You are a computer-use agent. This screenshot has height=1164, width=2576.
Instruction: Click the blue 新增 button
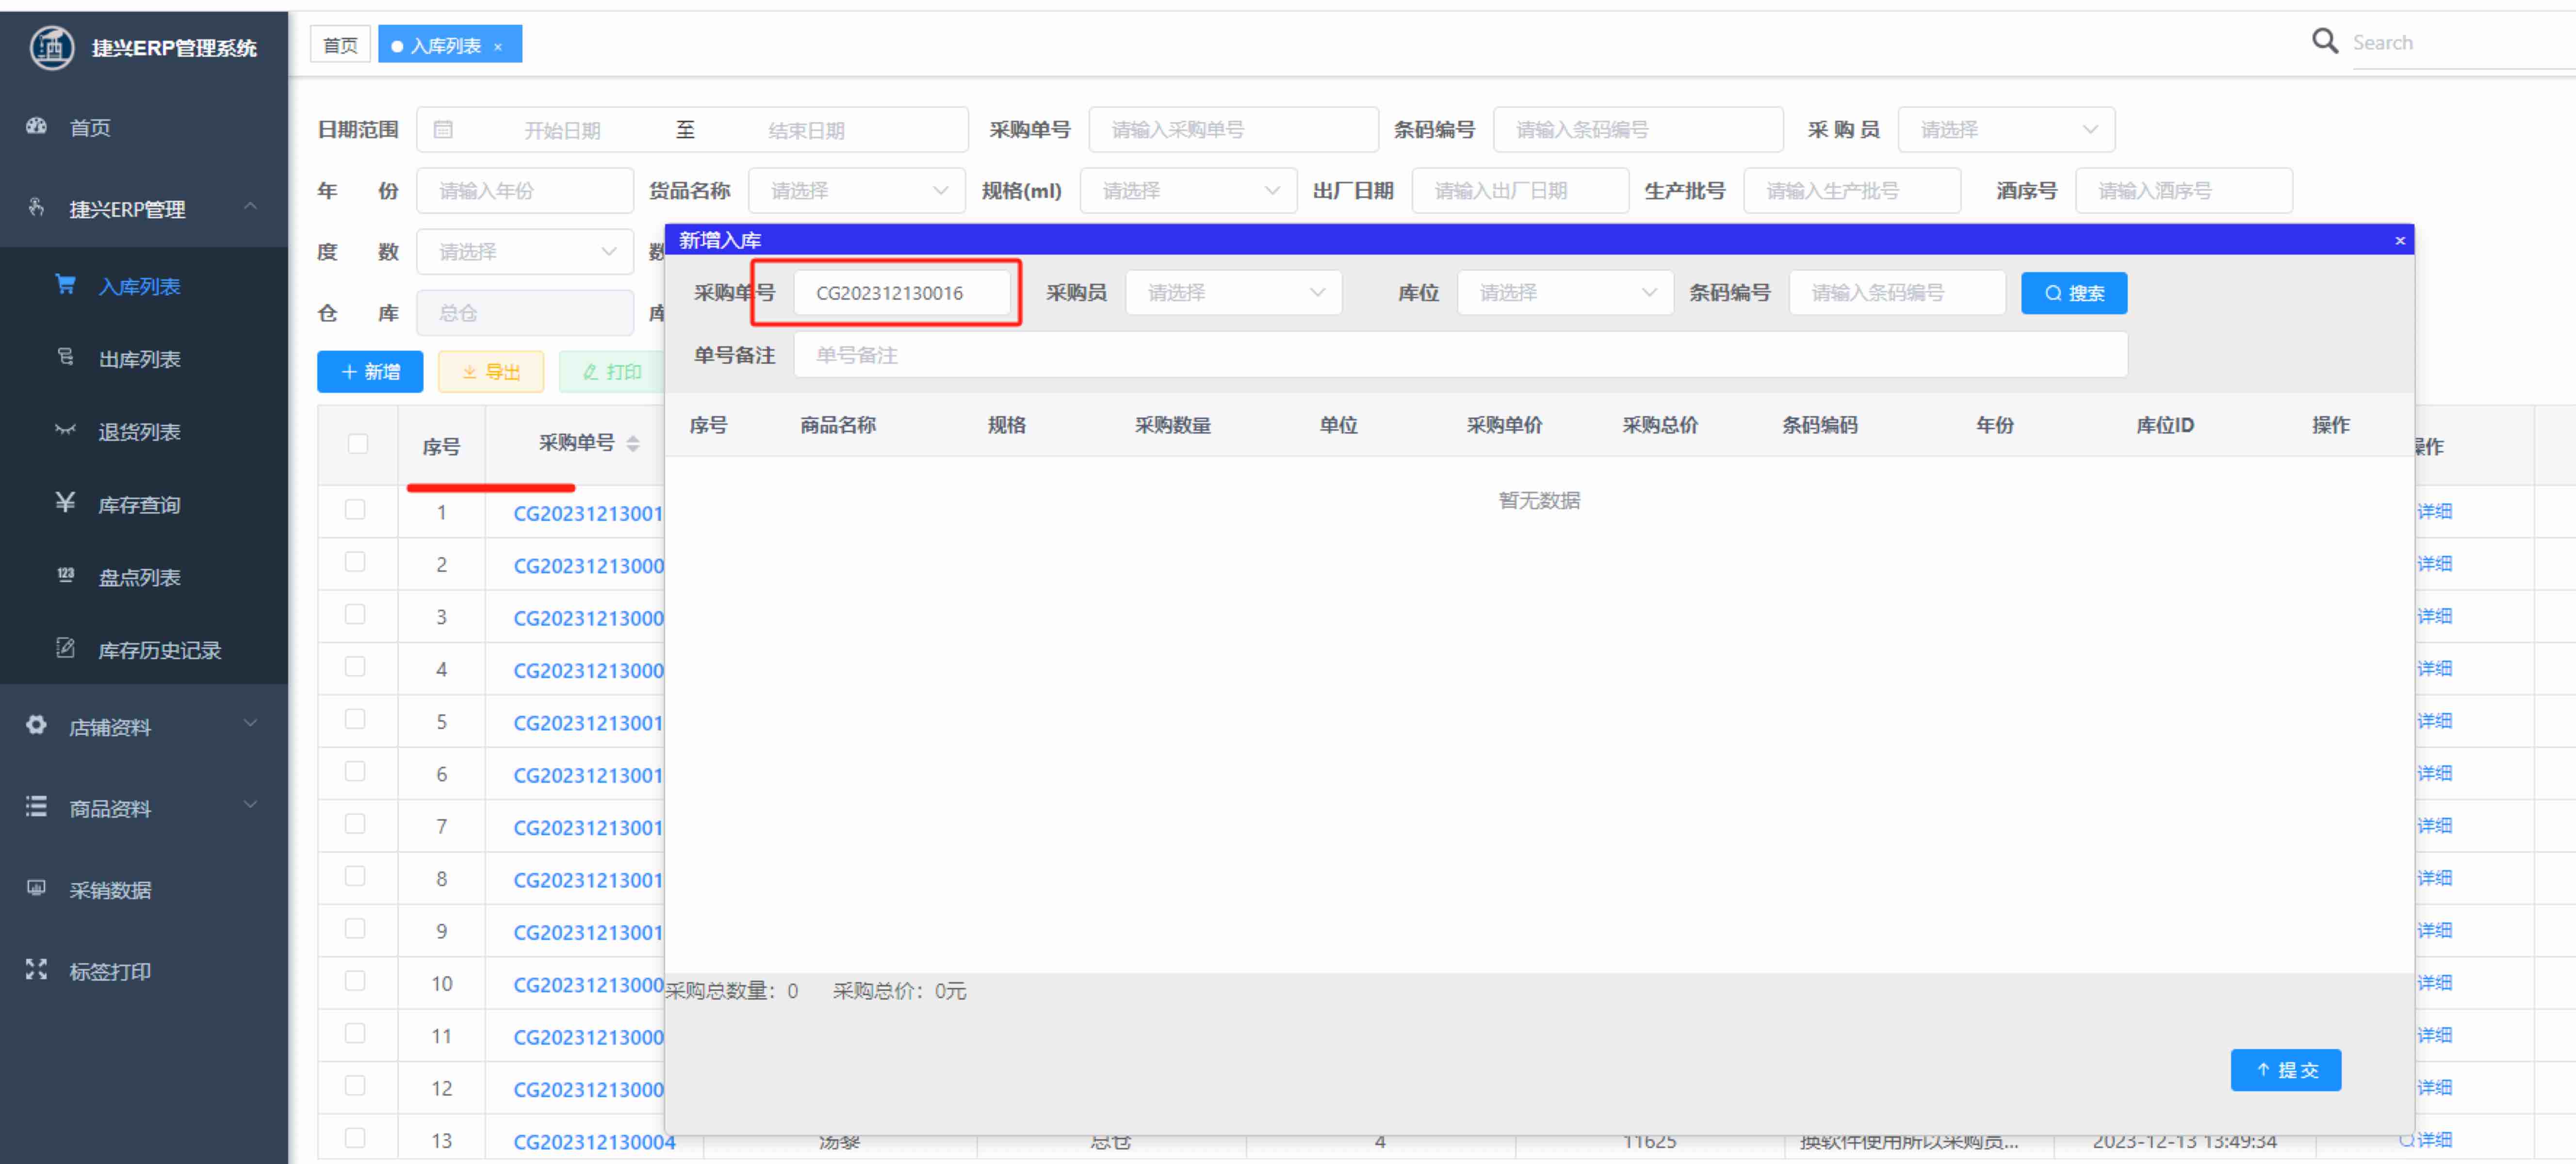click(x=370, y=371)
